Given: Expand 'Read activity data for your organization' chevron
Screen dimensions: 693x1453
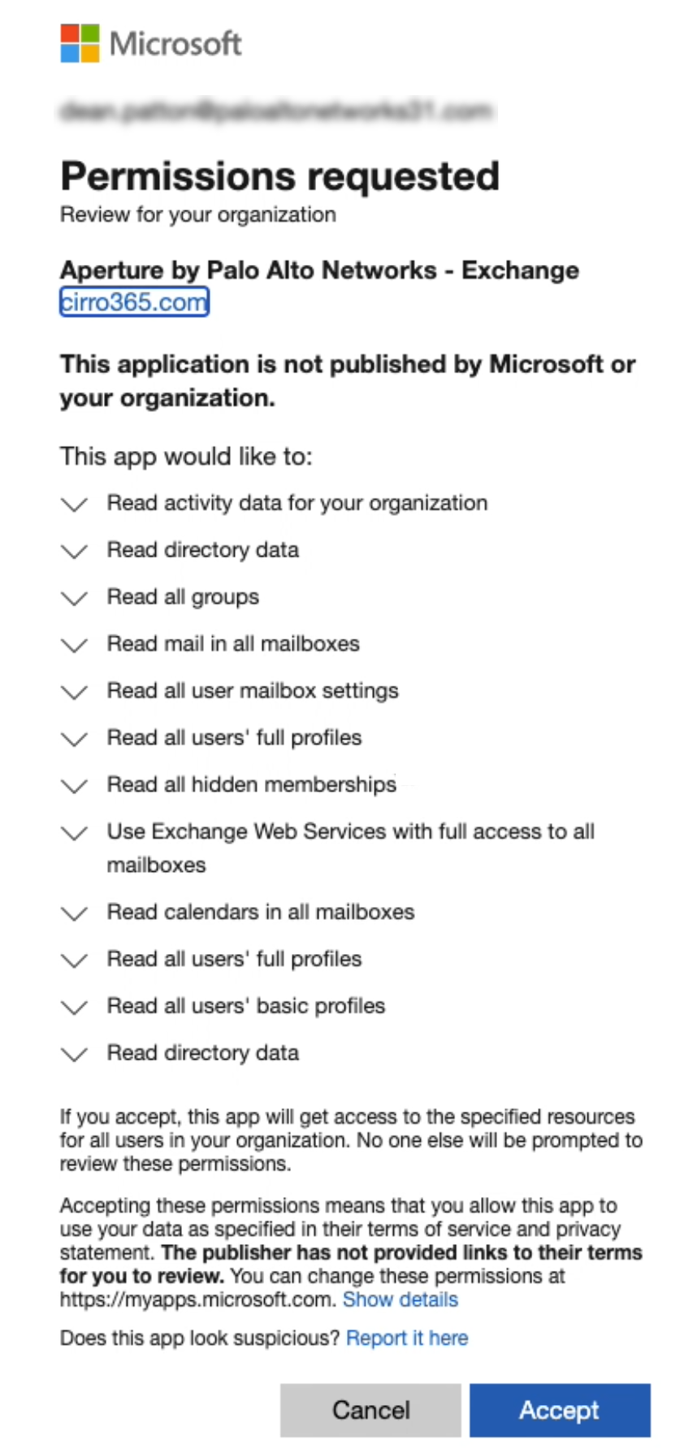Looking at the screenshot, I should [74, 505].
